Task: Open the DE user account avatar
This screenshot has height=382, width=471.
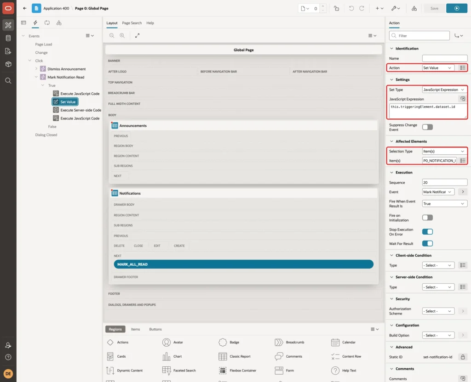Action: pyautogui.click(x=8, y=374)
